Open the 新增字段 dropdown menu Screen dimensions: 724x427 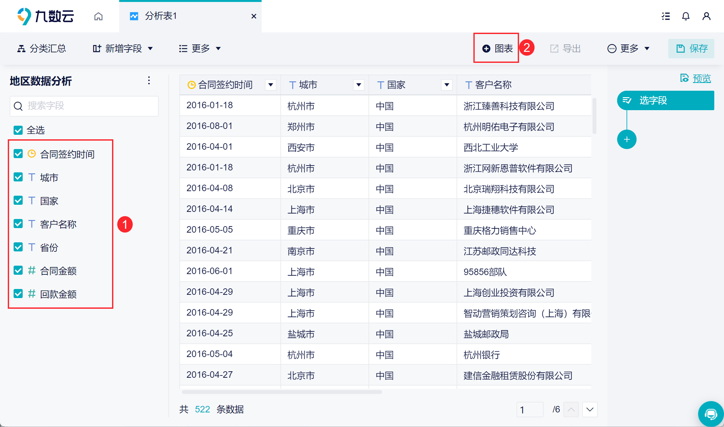[x=123, y=49]
